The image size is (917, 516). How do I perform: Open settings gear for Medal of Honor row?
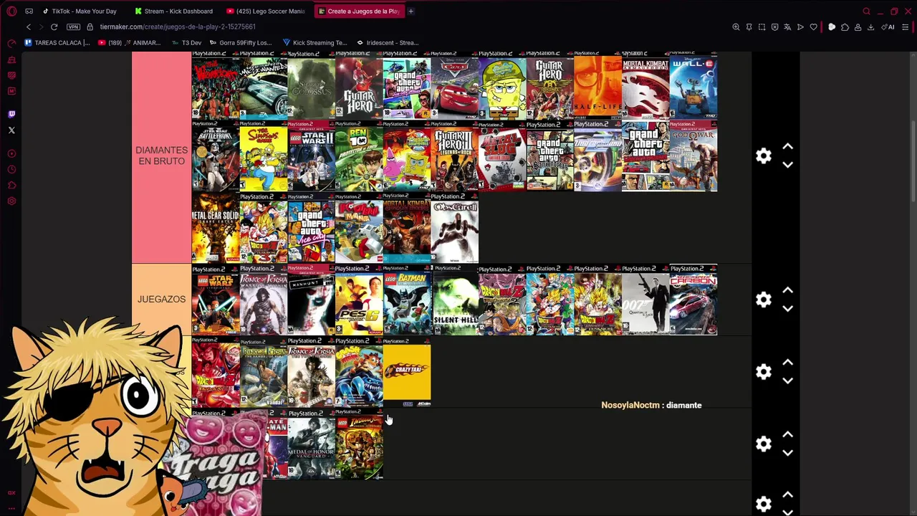pos(764,444)
